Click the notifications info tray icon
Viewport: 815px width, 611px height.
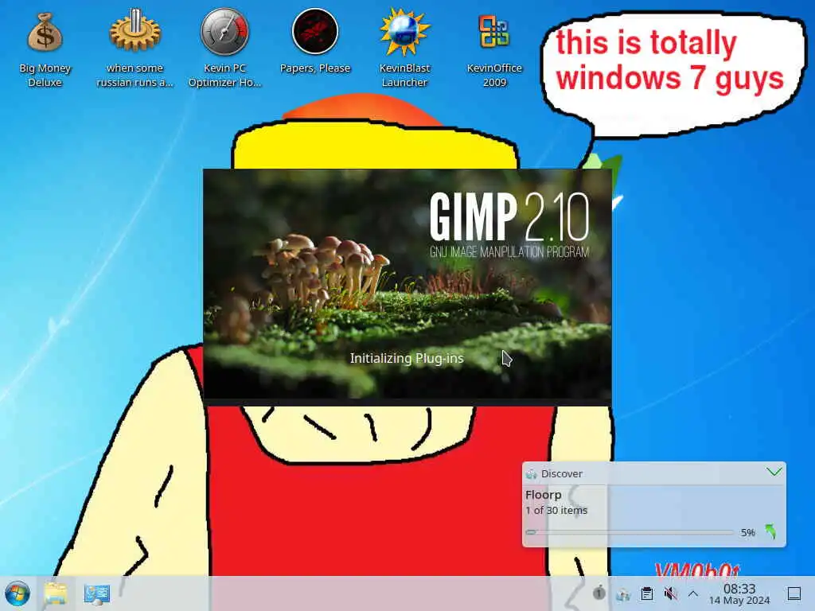tap(599, 593)
